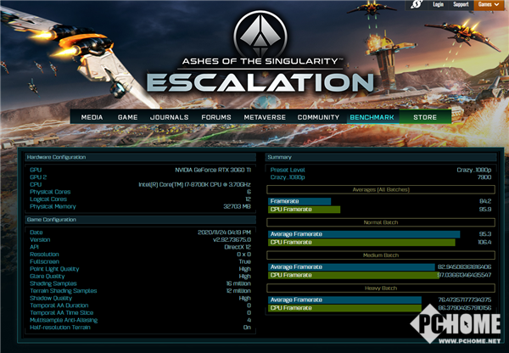Screen dimensions: 509x353
Task: Click the Game Configuration panel header
Action: point(140,221)
